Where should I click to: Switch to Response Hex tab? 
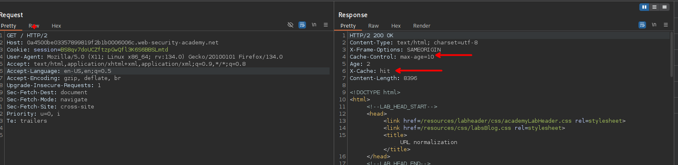click(x=396, y=26)
